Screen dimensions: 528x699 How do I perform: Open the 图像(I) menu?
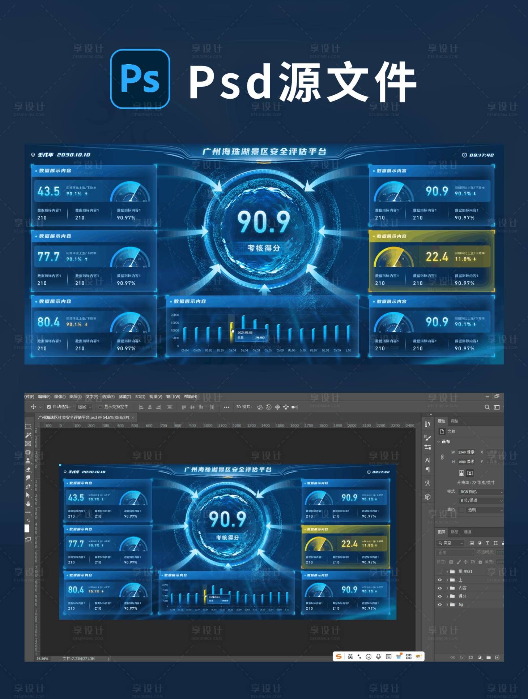coord(60,397)
